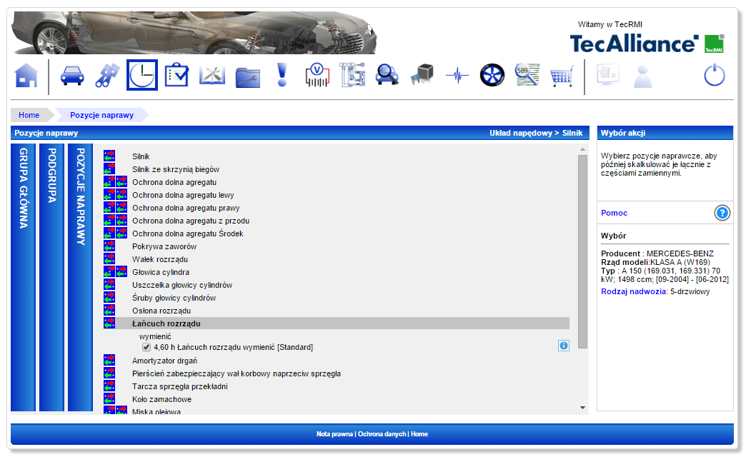The image size is (751, 462).
Task: Open the Nota prawna footer link
Action: (x=334, y=434)
